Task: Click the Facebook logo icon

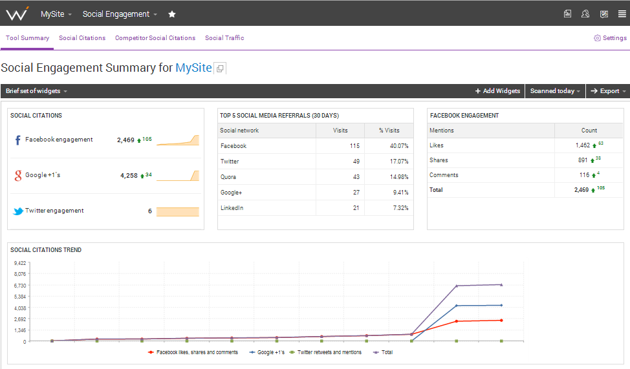Action: coord(17,140)
